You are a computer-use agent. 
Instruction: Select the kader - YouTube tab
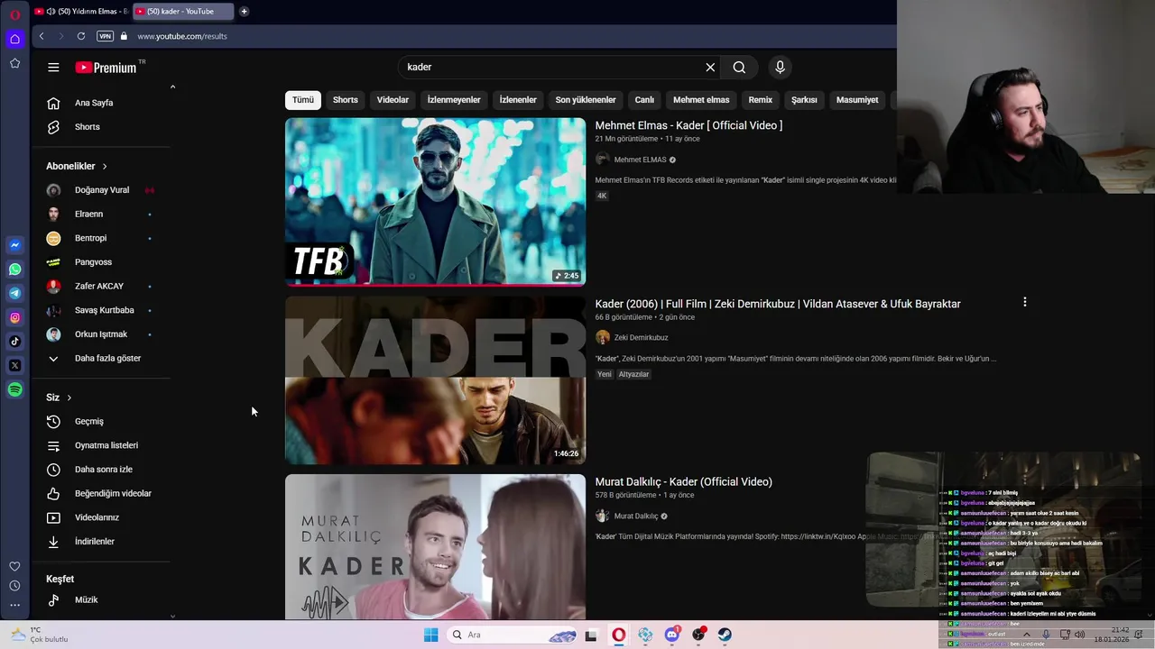[183, 12]
